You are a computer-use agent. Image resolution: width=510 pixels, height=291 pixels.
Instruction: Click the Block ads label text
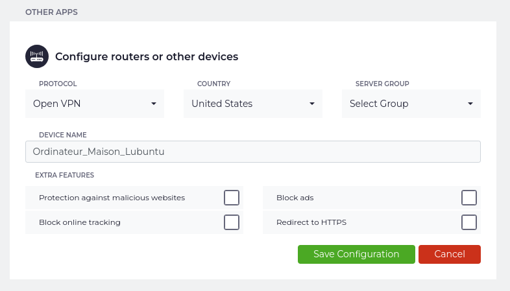295,198
